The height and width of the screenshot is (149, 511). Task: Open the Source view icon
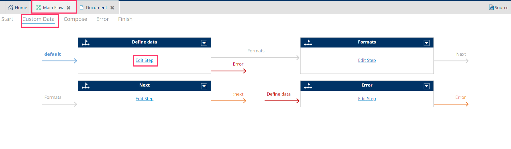point(491,7)
